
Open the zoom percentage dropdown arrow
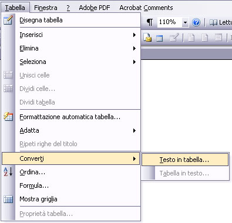(x=185, y=22)
